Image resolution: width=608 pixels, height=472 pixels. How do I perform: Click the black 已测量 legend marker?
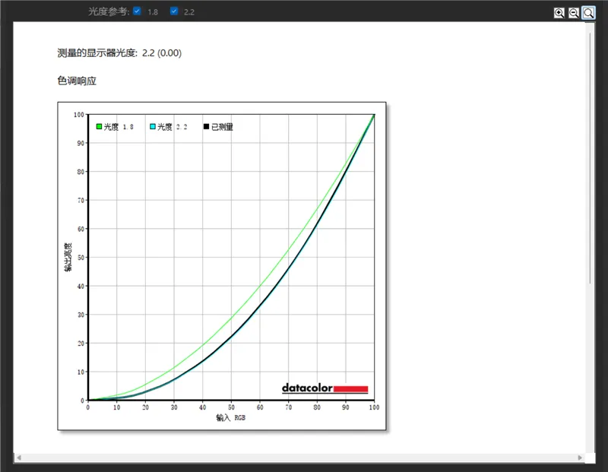[x=206, y=127]
